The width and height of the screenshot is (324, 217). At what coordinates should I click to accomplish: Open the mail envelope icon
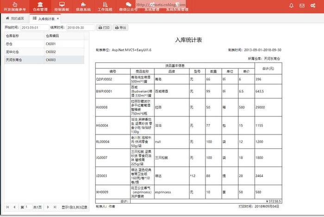[x=302, y=6]
